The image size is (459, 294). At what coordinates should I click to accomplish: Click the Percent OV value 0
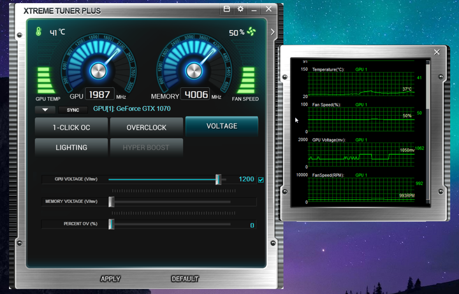[252, 225]
